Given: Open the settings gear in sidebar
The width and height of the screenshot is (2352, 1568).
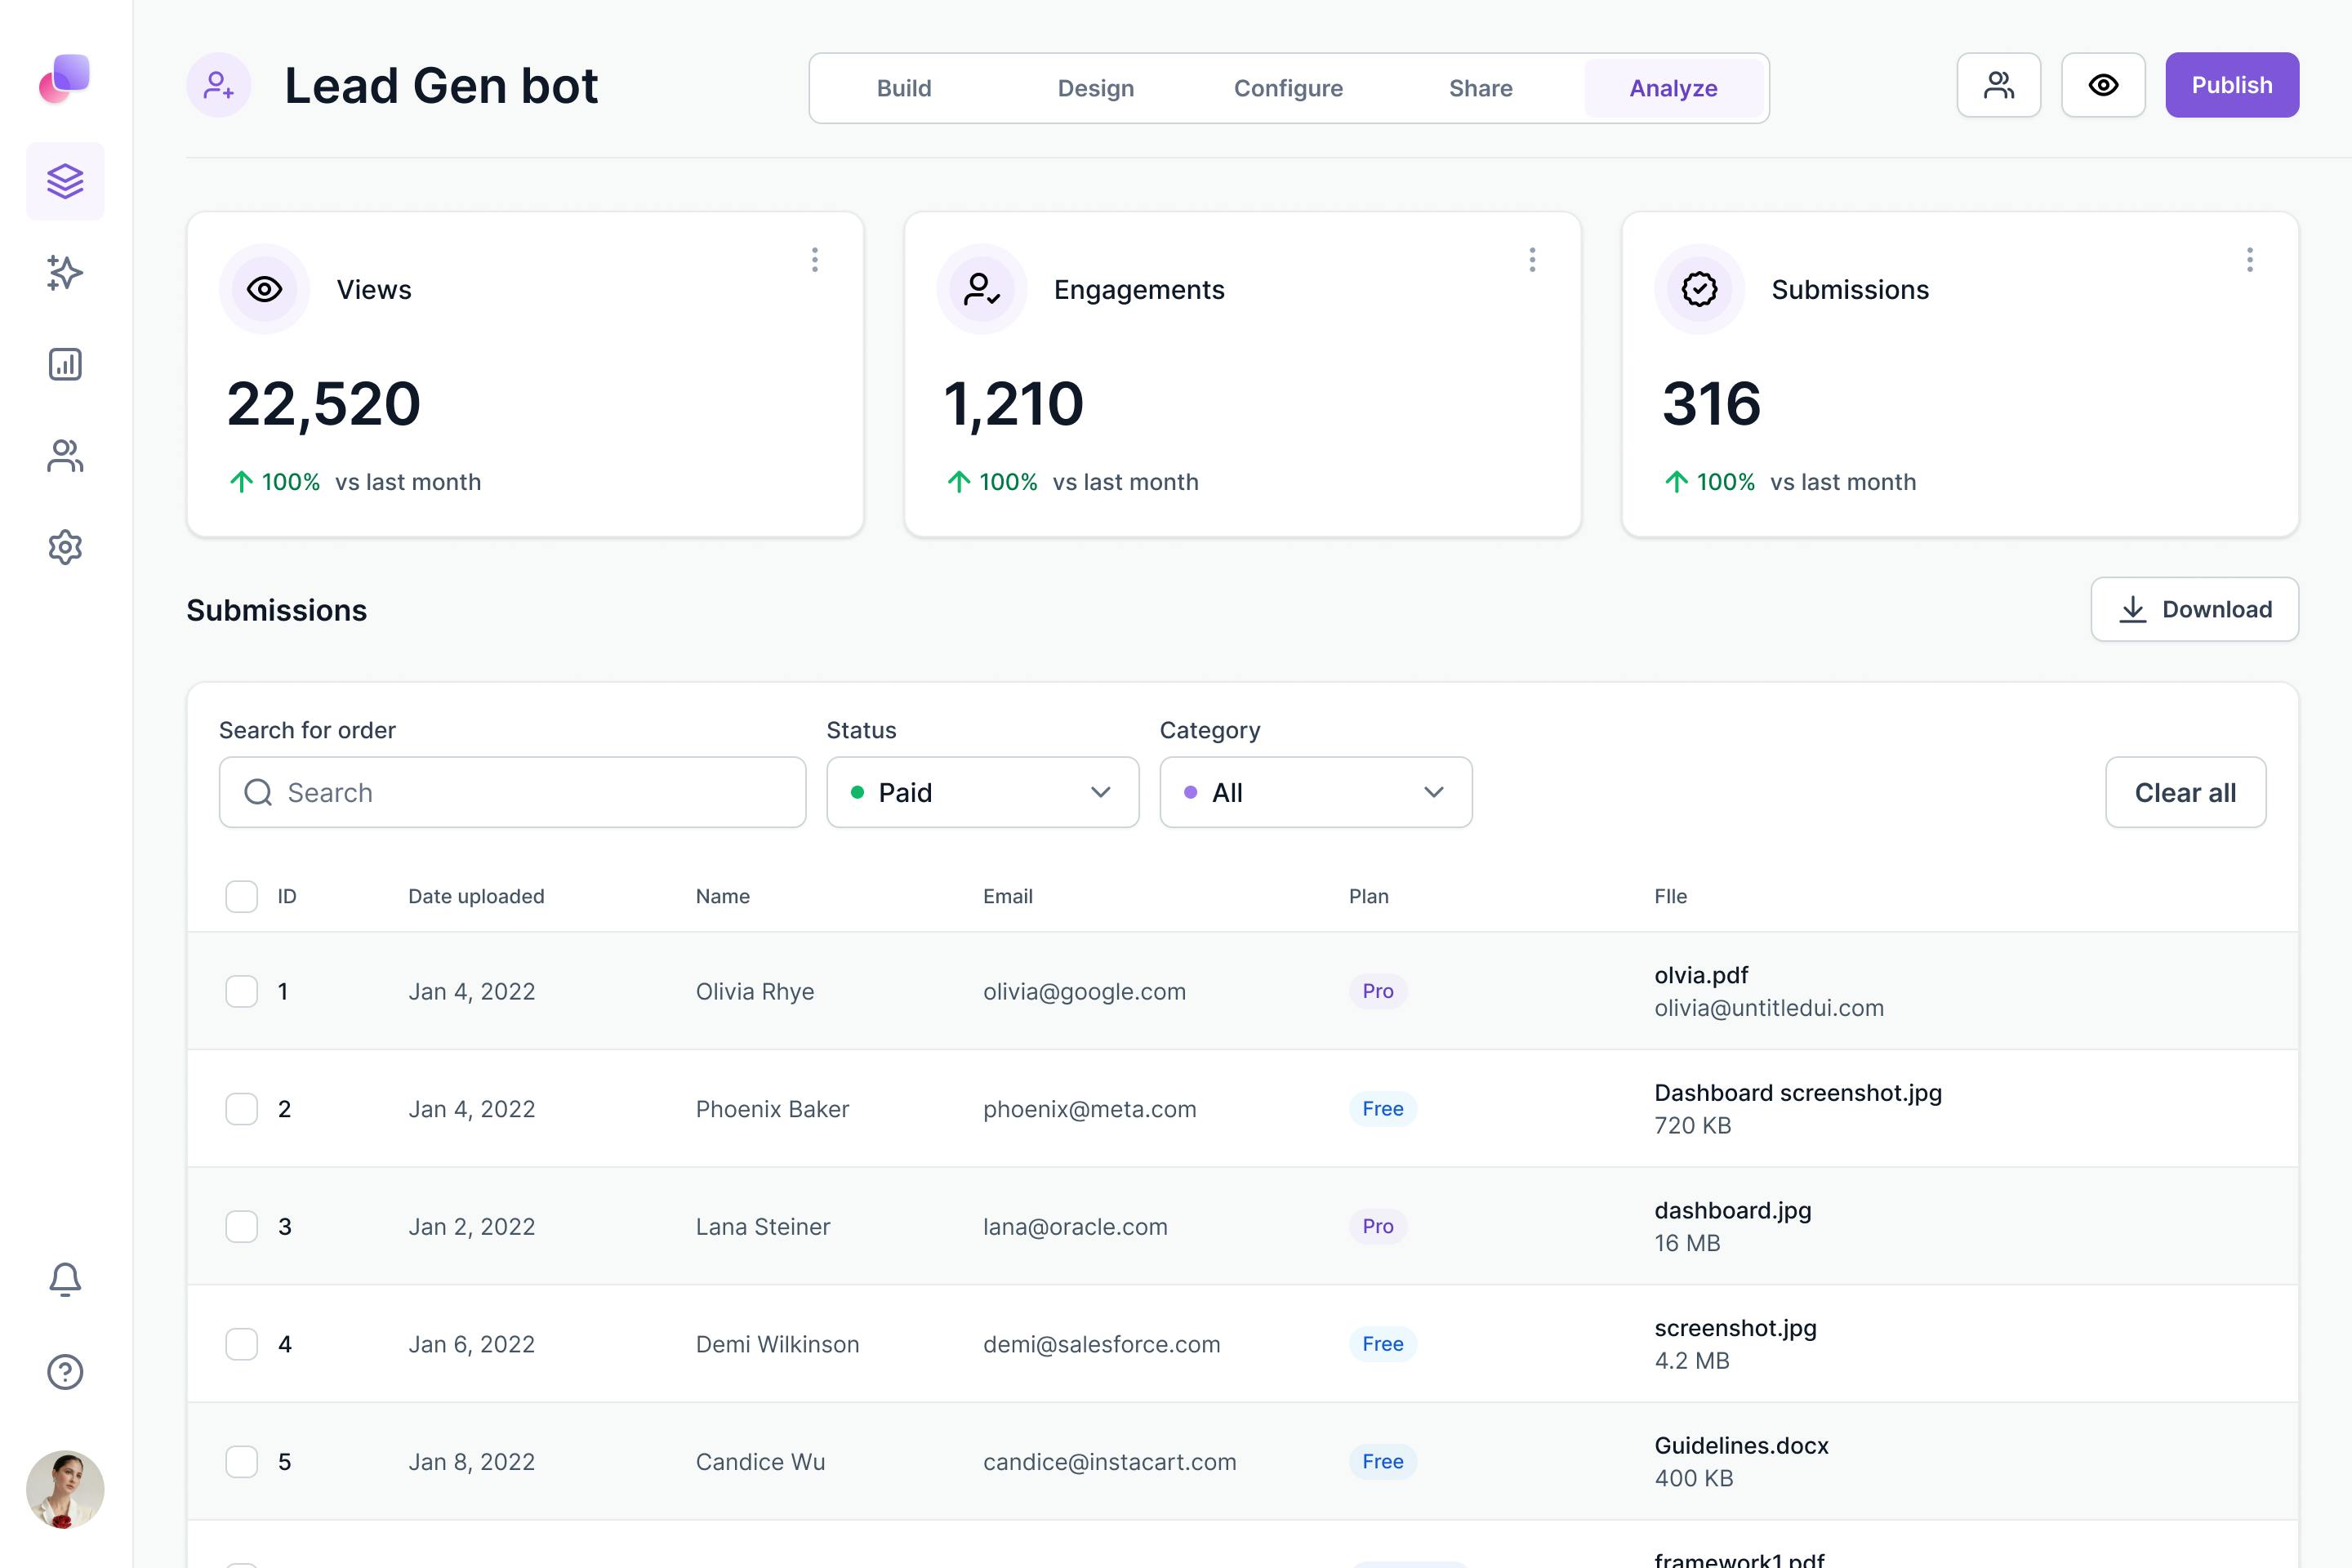Looking at the screenshot, I should [x=65, y=547].
